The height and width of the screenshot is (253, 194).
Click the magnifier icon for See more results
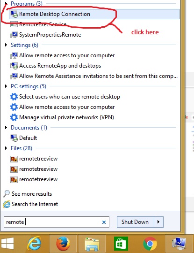[7, 194]
